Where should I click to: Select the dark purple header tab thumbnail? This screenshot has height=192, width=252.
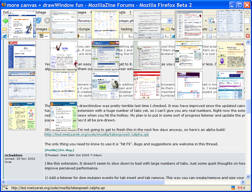point(188,85)
